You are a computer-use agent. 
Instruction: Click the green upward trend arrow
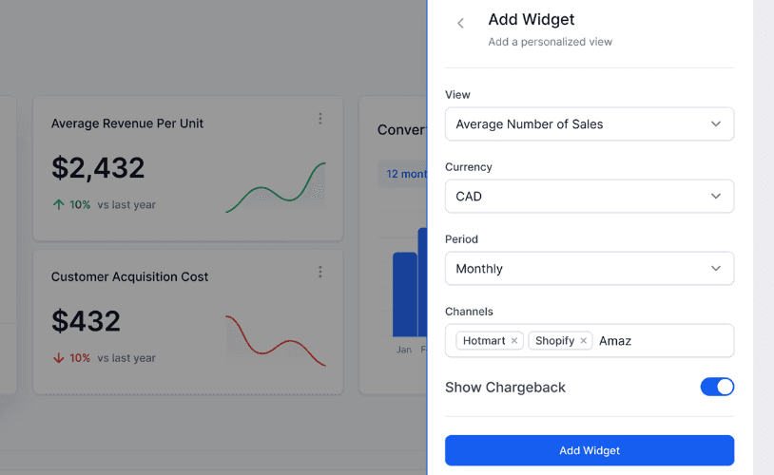point(58,204)
